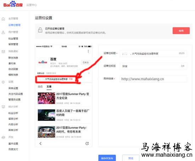195x161 pixels.
Task: Open 百度支付 in the sidebar
Action: [13, 149]
